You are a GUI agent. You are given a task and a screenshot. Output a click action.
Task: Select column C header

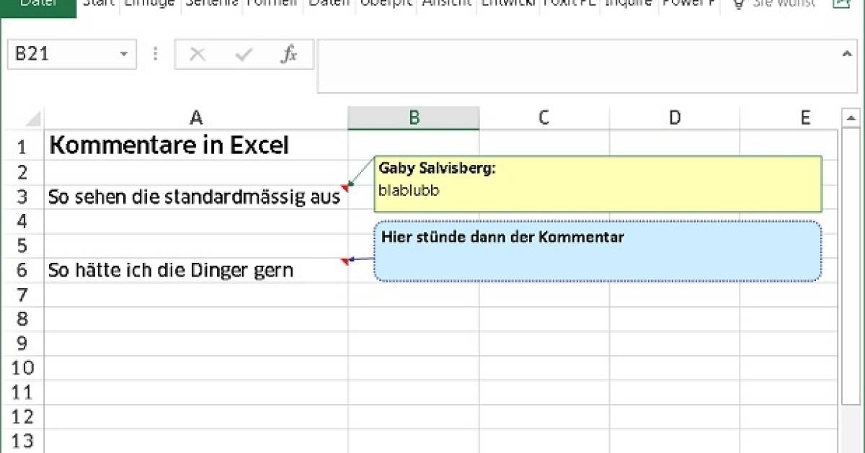click(544, 118)
